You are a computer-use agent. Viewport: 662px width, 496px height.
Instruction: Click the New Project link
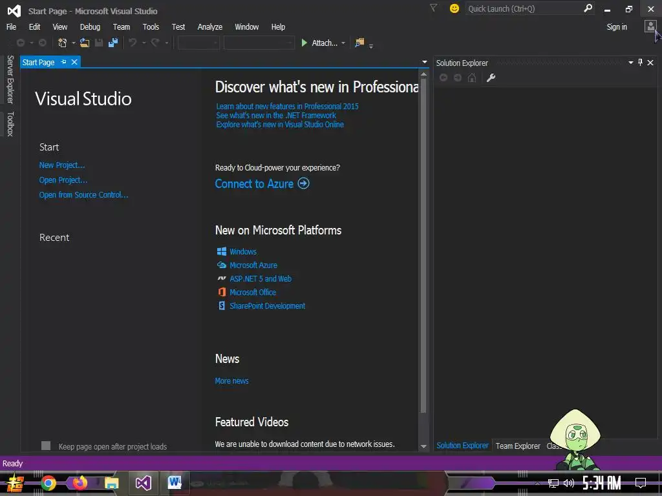tap(62, 165)
